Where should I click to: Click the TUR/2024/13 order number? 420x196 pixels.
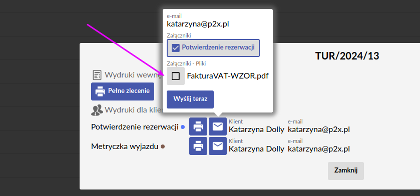pyautogui.click(x=347, y=56)
